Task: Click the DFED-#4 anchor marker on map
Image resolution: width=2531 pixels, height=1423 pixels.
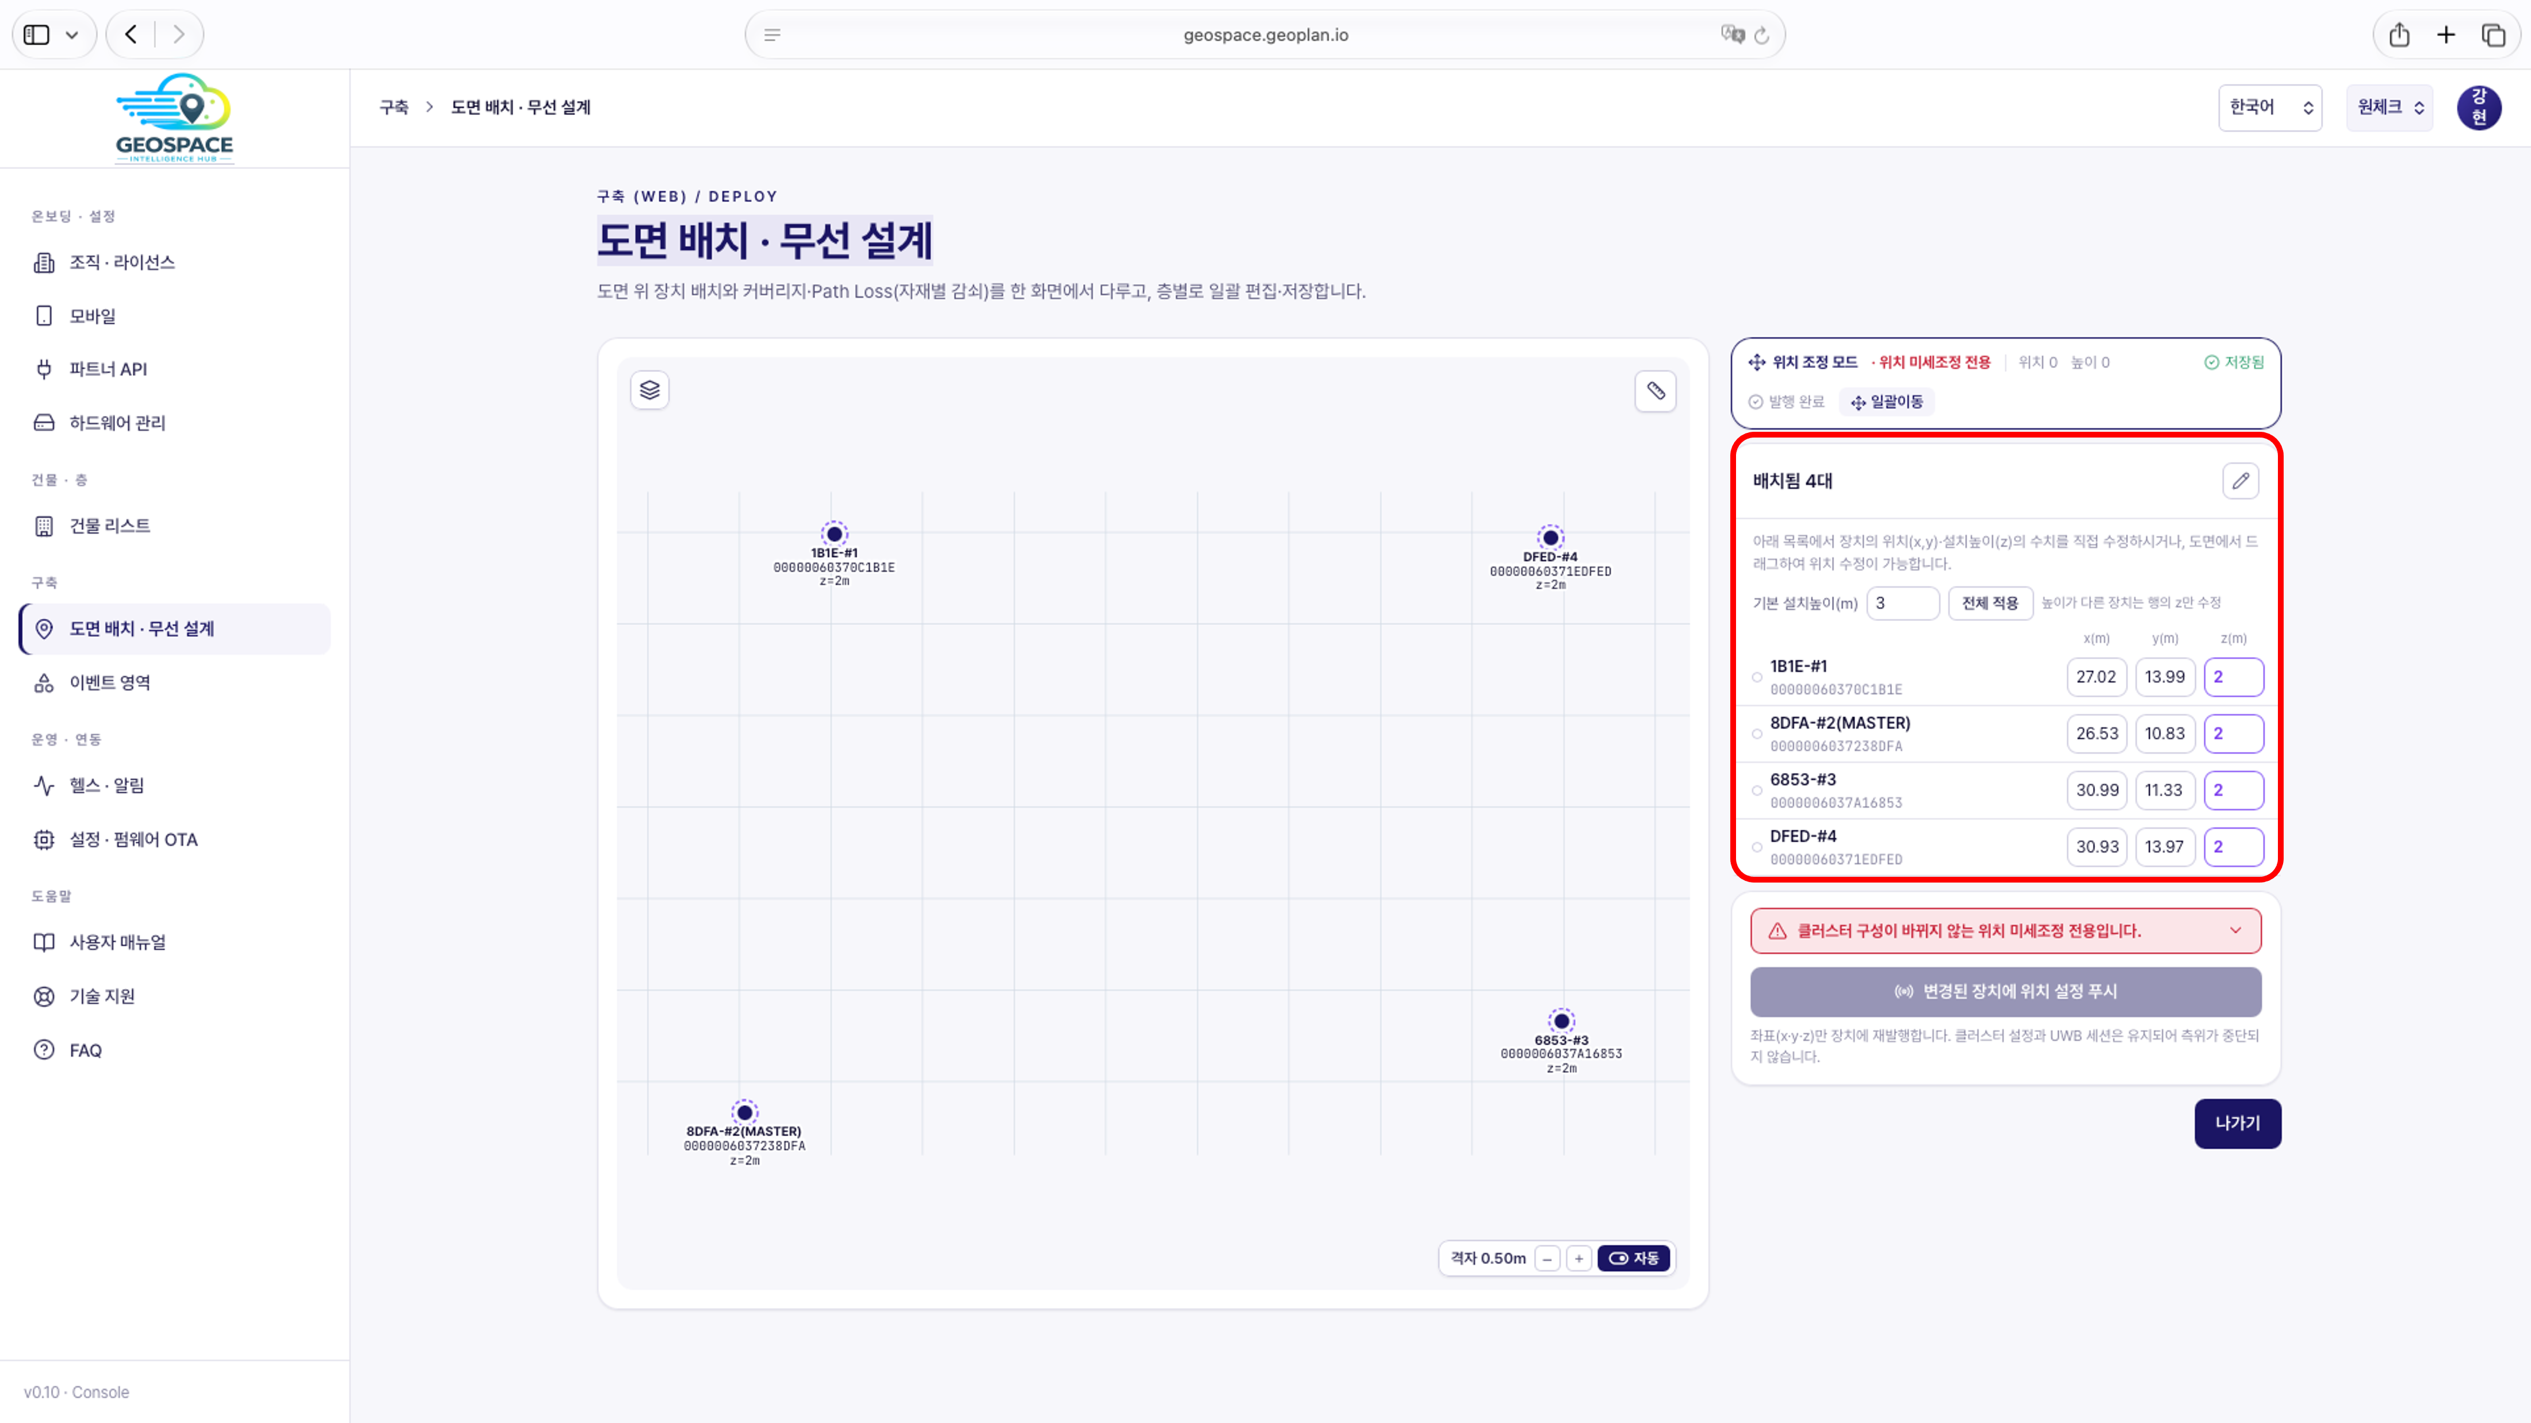Action: click(x=1550, y=537)
